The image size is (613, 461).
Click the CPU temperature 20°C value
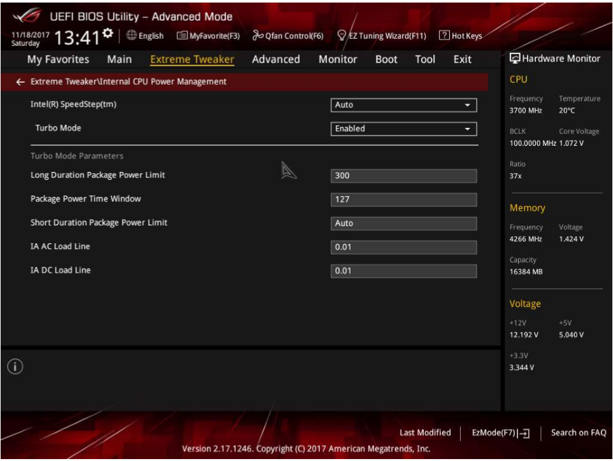567,111
